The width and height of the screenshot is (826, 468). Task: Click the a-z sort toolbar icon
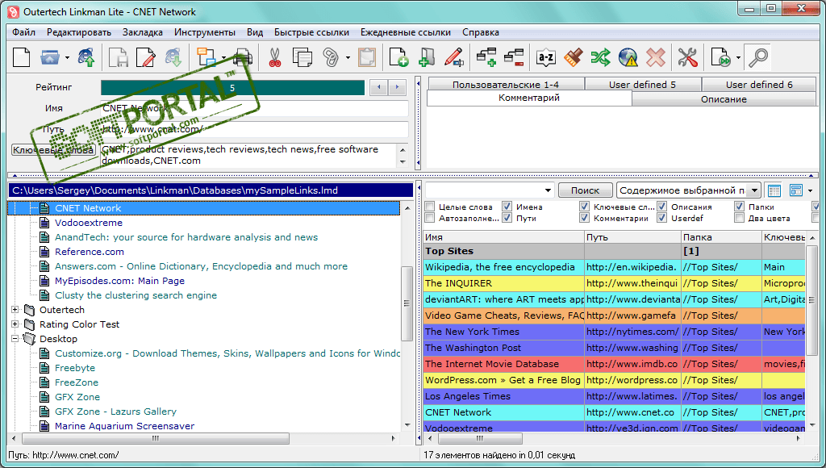(x=546, y=57)
